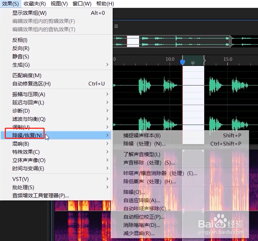Select 降噪(O)... effect

pos(180,192)
